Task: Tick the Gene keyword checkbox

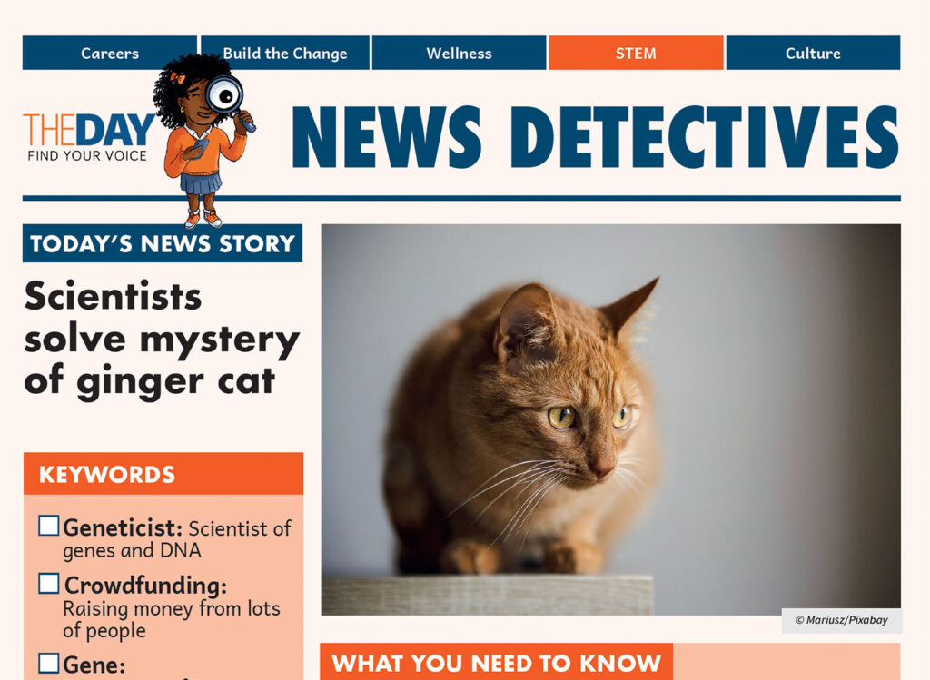Action: 49,663
